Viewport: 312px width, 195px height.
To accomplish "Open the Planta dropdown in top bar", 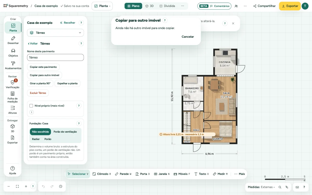I will point(102,6).
